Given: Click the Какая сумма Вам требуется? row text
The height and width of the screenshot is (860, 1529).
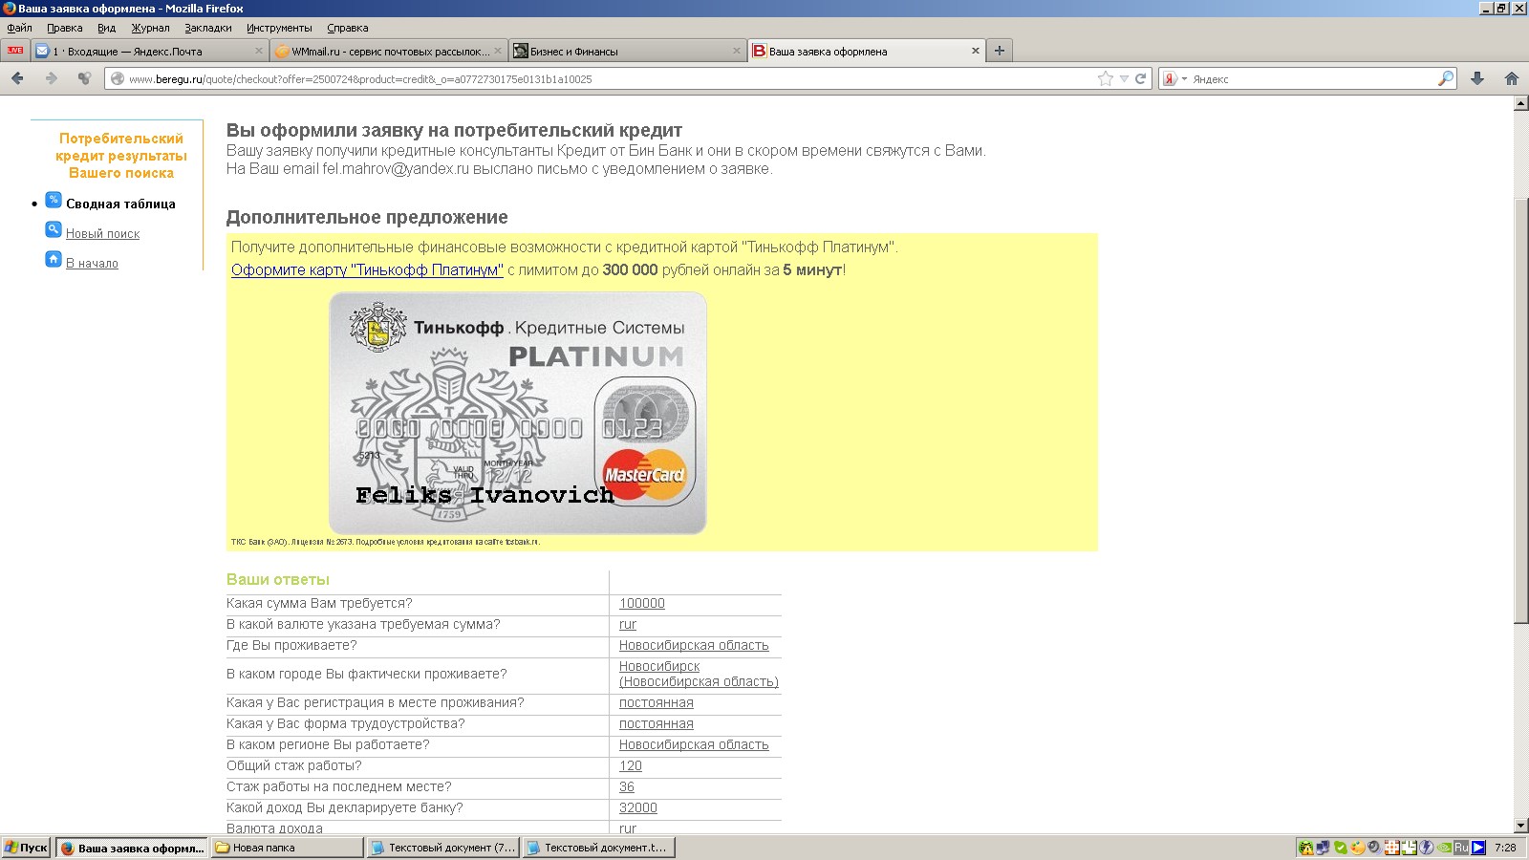Looking at the screenshot, I should (319, 603).
